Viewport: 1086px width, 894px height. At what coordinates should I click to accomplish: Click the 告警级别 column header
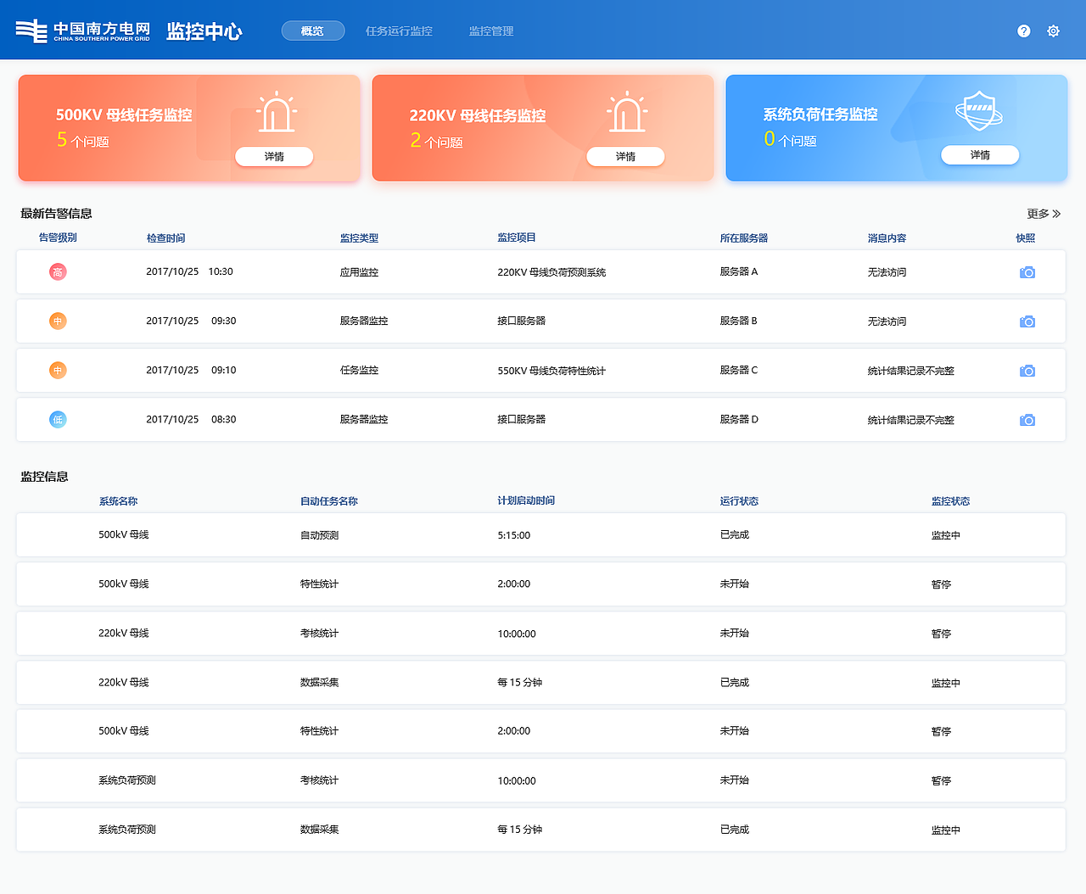click(58, 237)
